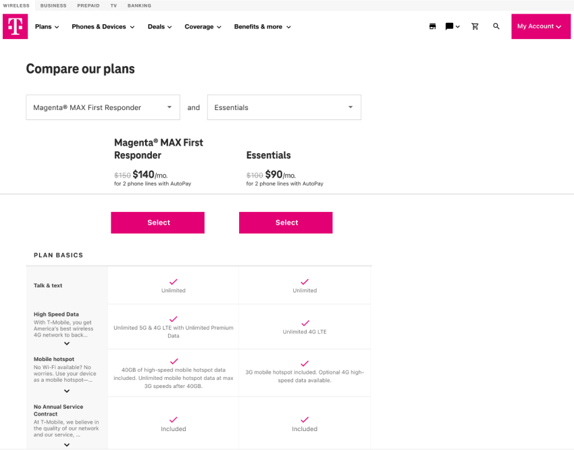Open the shopping cart
The height and width of the screenshot is (450, 574).
point(475,26)
